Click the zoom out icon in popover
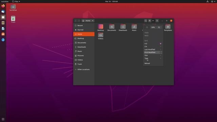The image size is (217, 122). [147, 27]
